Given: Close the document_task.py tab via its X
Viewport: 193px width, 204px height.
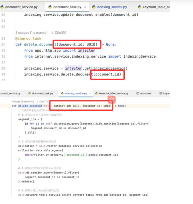Looking at the screenshot, I should [x=85, y=7].
